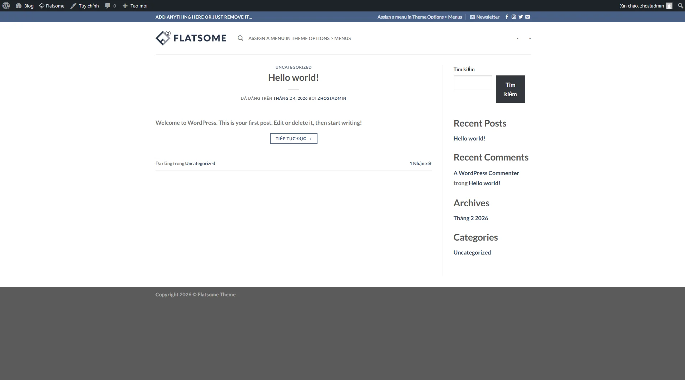Click 'Assign a menu in Theme Options > Menus' top bar link

pyautogui.click(x=420, y=17)
